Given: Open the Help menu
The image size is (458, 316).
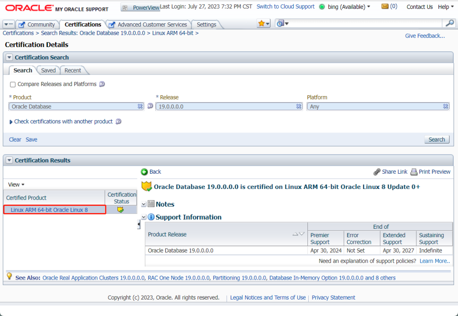Looking at the screenshot, I should tap(445, 7).
